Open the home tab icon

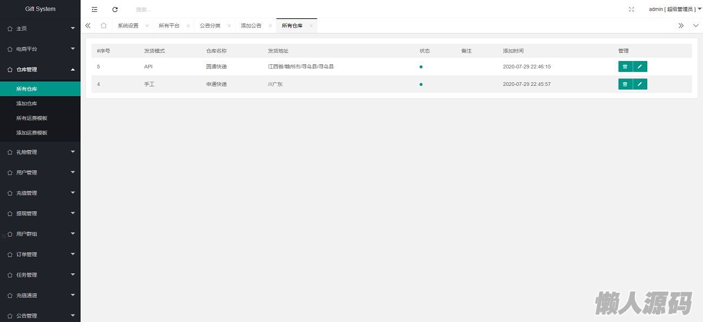click(103, 25)
